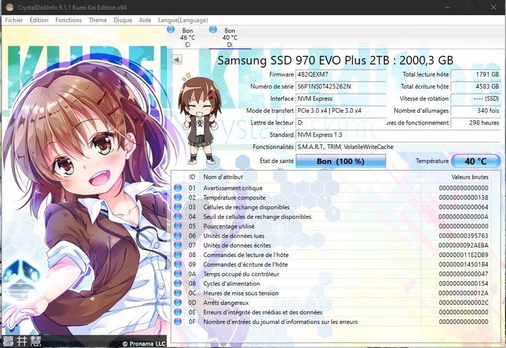Click raw value 00000014501B4 for write commands
506x348 pixels.
pos(464,264)
